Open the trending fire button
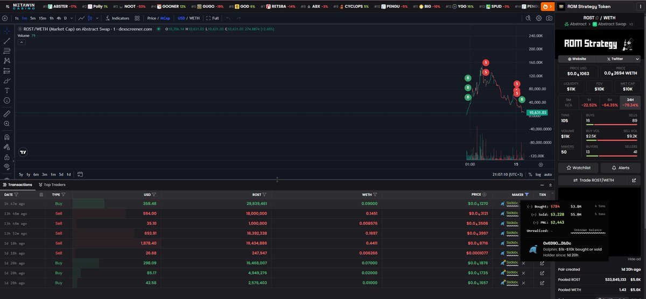The height and width of the screenshot is (299, 646). coord(547,6)
